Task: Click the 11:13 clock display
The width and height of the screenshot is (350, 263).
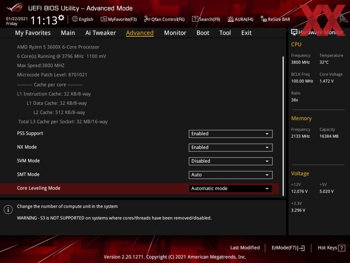Action: [x=44, y=20]
